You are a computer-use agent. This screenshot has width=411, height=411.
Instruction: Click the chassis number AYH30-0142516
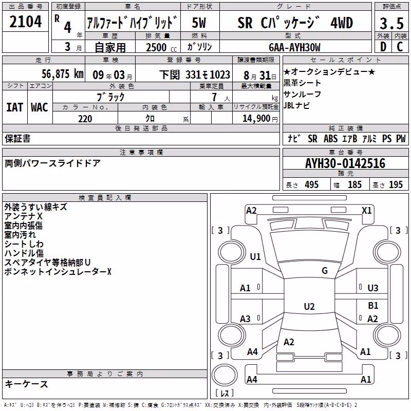click(x=345, y=163)
